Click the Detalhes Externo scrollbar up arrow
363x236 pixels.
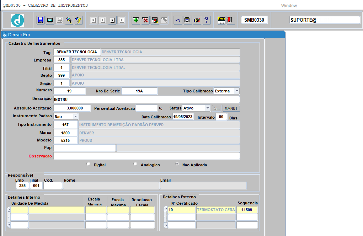click(165, 209)
